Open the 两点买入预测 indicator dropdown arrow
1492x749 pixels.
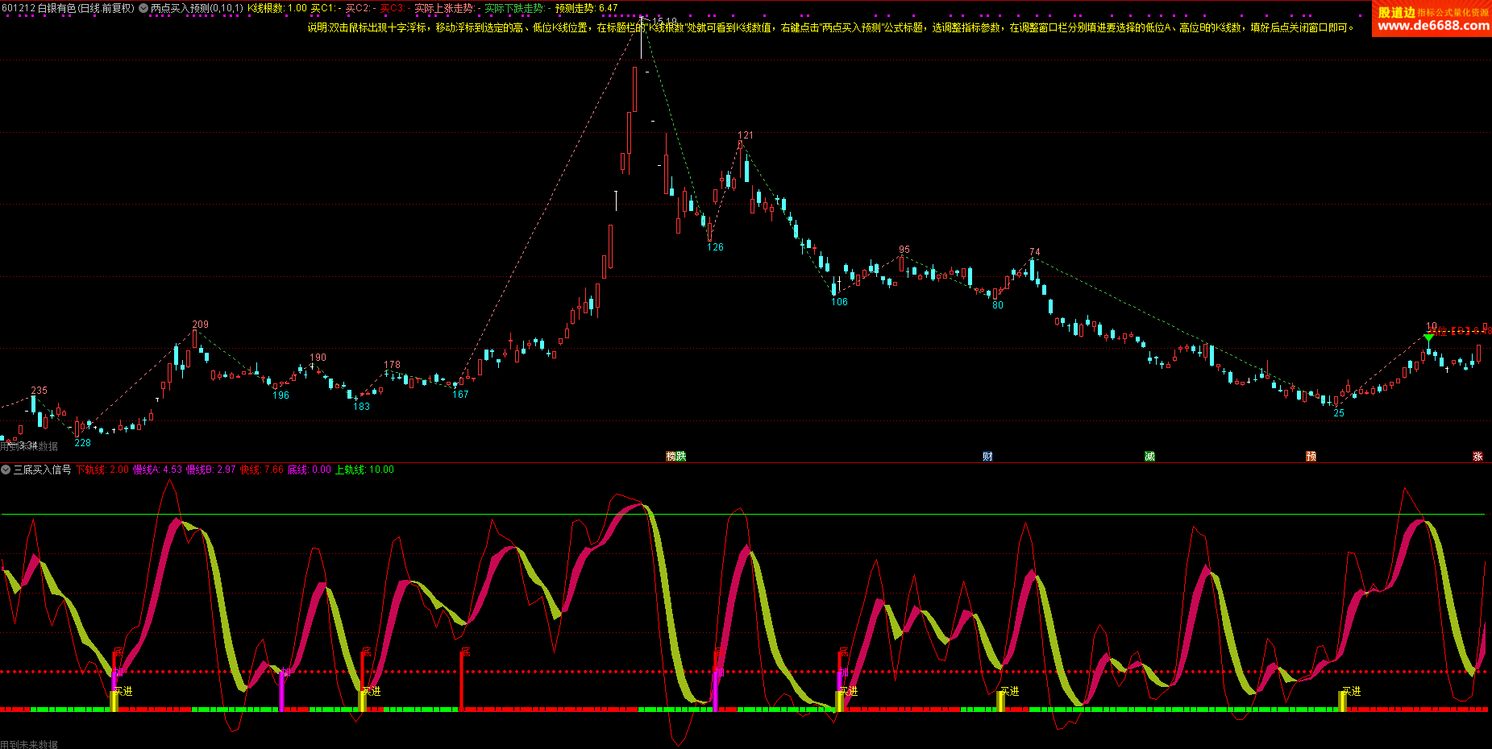[143, 8]
